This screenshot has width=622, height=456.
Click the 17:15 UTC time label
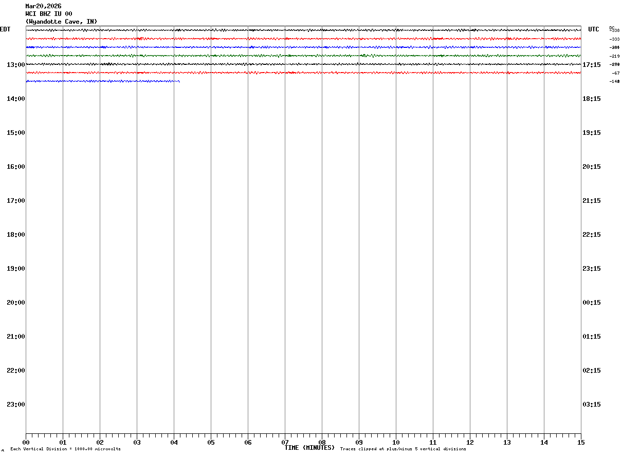[x=592, y=65]
